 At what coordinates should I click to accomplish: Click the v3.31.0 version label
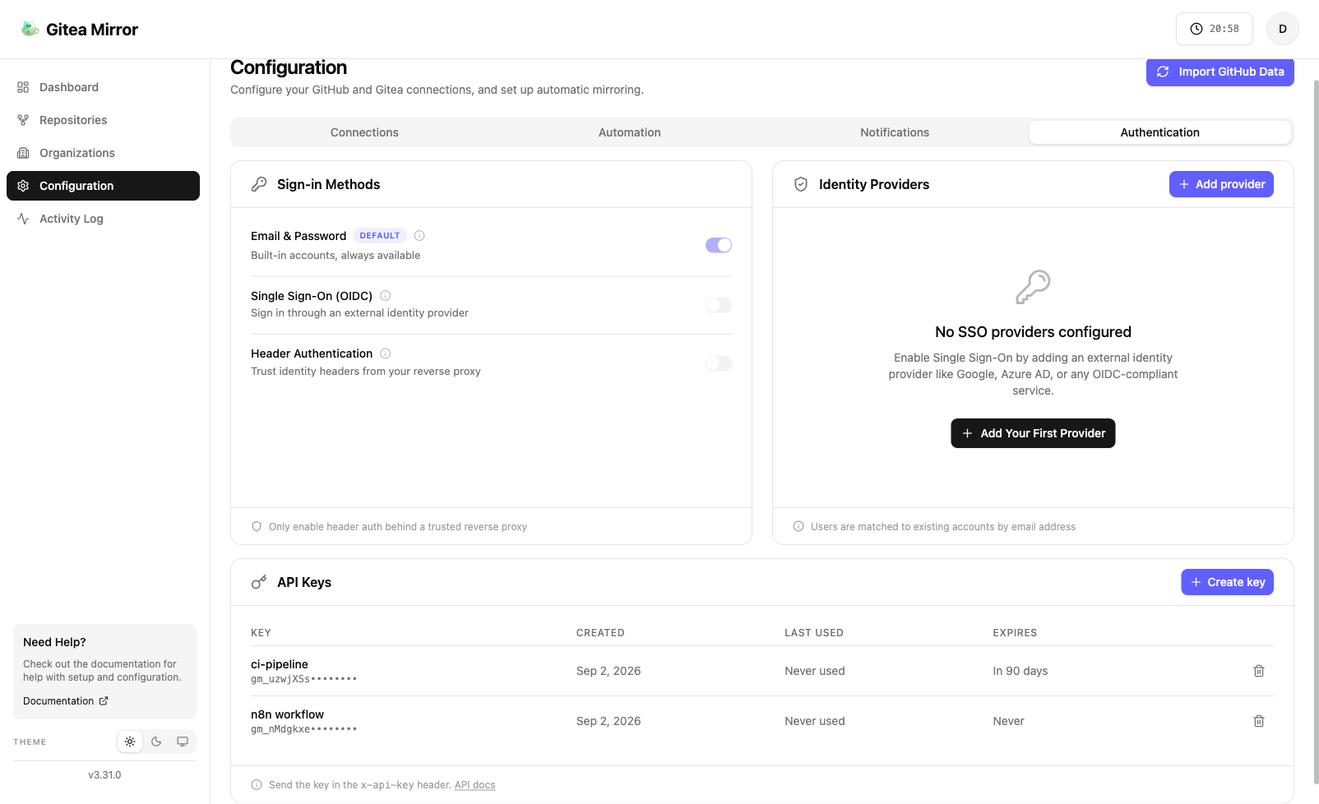tap(104, 775)
